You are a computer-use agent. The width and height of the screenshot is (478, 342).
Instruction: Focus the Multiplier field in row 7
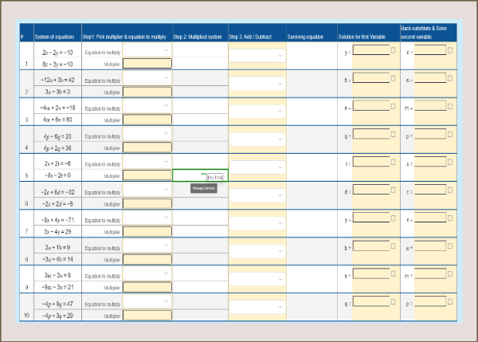147,231
